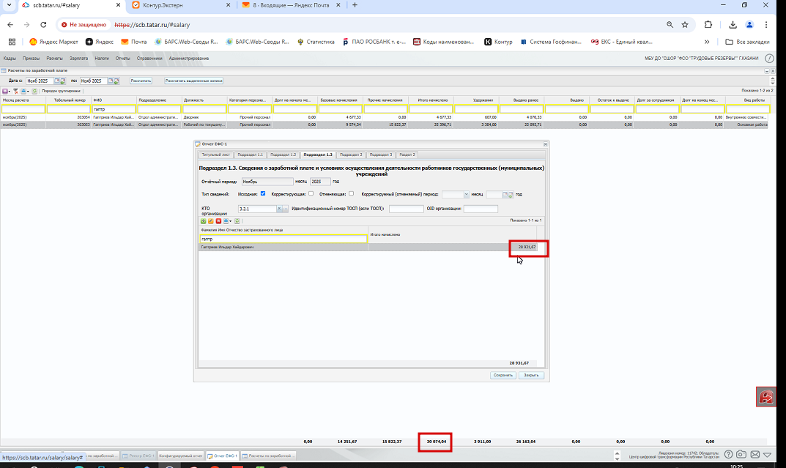The width and height of the screenshot is (786, 468).
Task: Bookmark this page with the star icon
Action: 685,25
